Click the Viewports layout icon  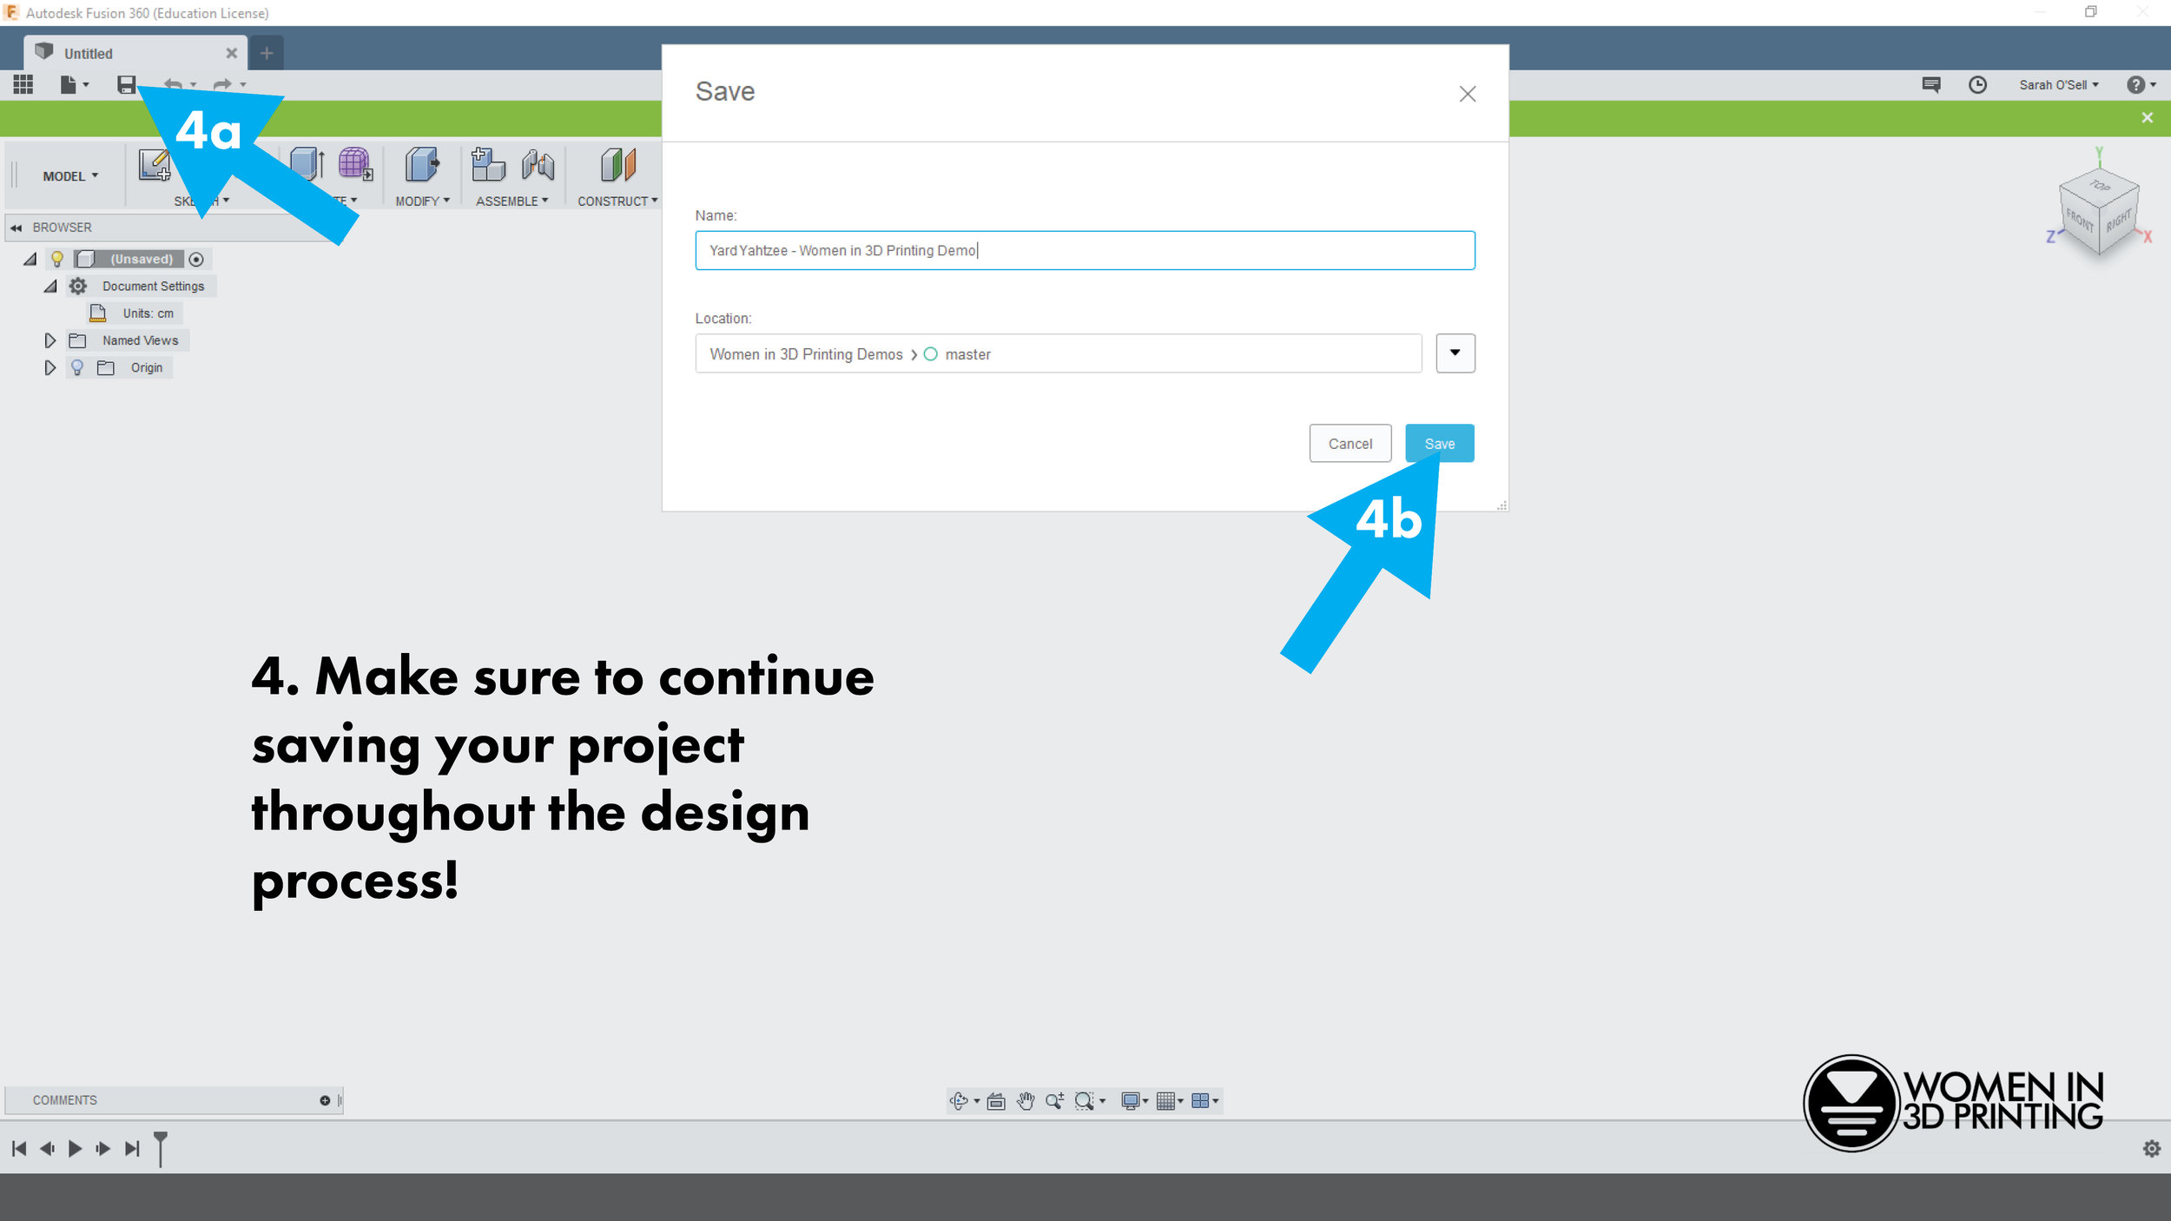pyautogui.click(x=1200, y=1101)
